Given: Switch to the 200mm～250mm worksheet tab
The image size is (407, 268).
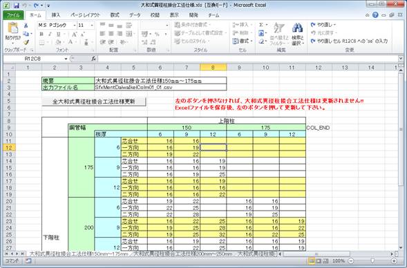Looking at the screenshot, I should (182, 253).
